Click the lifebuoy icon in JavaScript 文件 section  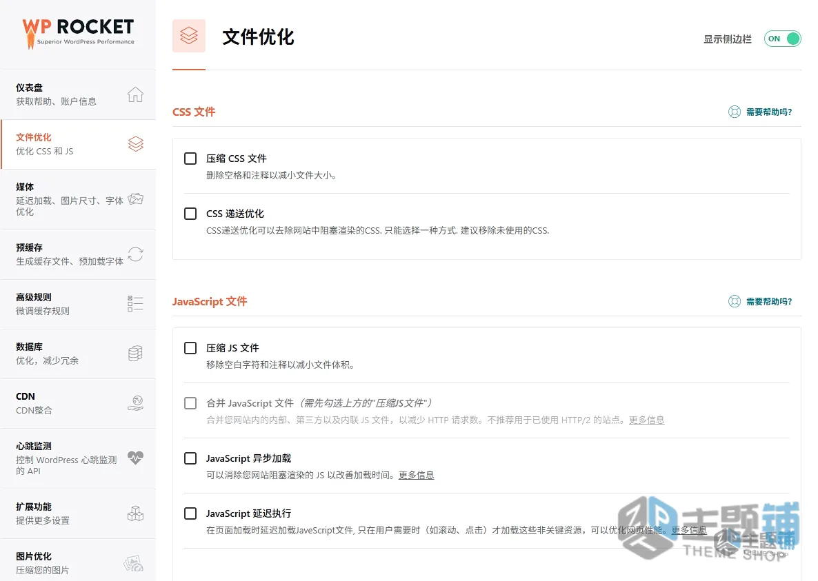734,302
